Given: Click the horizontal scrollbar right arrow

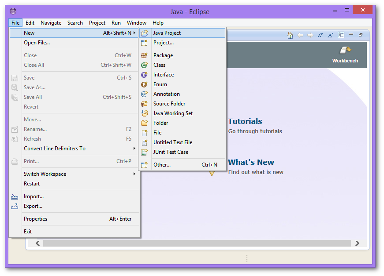Looking at the screenshot, I should click(x=357, y=243).
